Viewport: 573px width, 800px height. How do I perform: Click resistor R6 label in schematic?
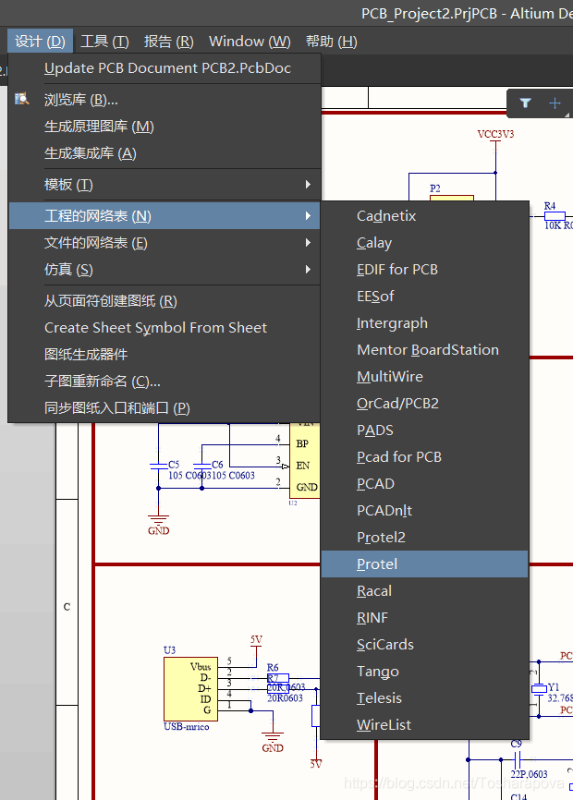(273, 667)
